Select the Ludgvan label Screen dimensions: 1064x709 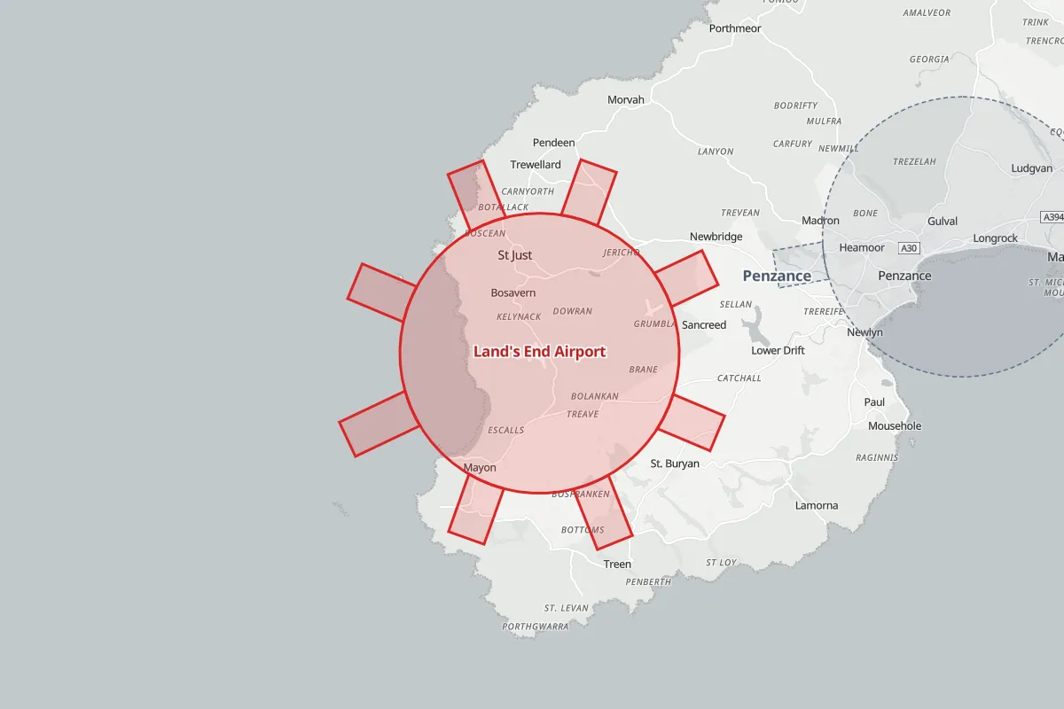[x=1032, y=168]
